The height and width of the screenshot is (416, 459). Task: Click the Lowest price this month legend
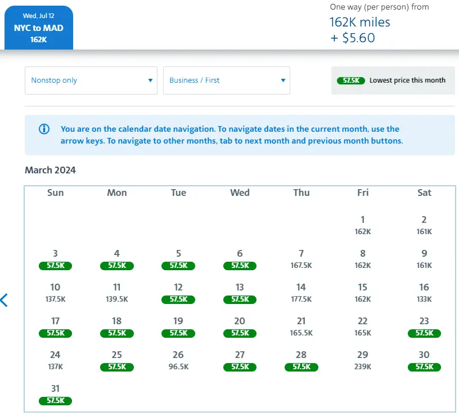click(x=392, y=80)
